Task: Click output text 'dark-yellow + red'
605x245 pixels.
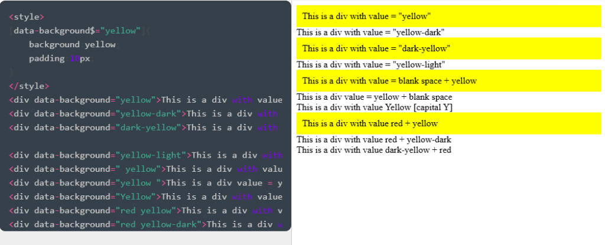Action: tap(374, 150)
